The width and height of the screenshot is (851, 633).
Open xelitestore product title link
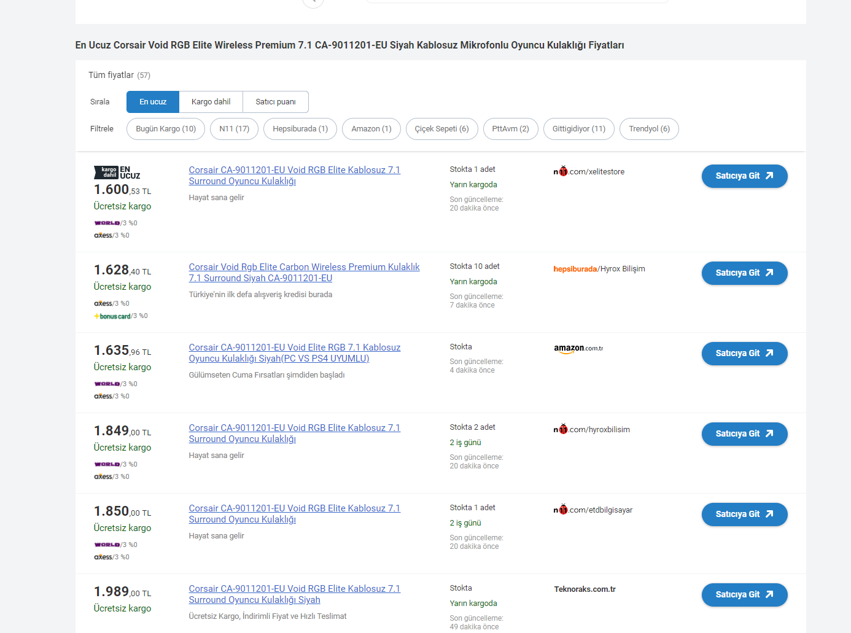pos(295,176)
